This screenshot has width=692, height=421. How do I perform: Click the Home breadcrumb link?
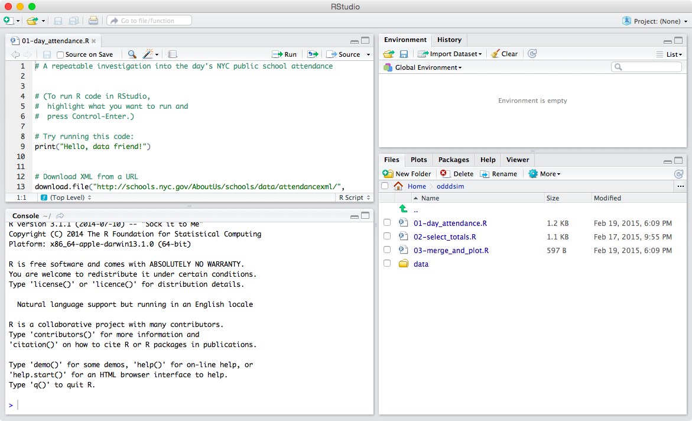[417, 186]
